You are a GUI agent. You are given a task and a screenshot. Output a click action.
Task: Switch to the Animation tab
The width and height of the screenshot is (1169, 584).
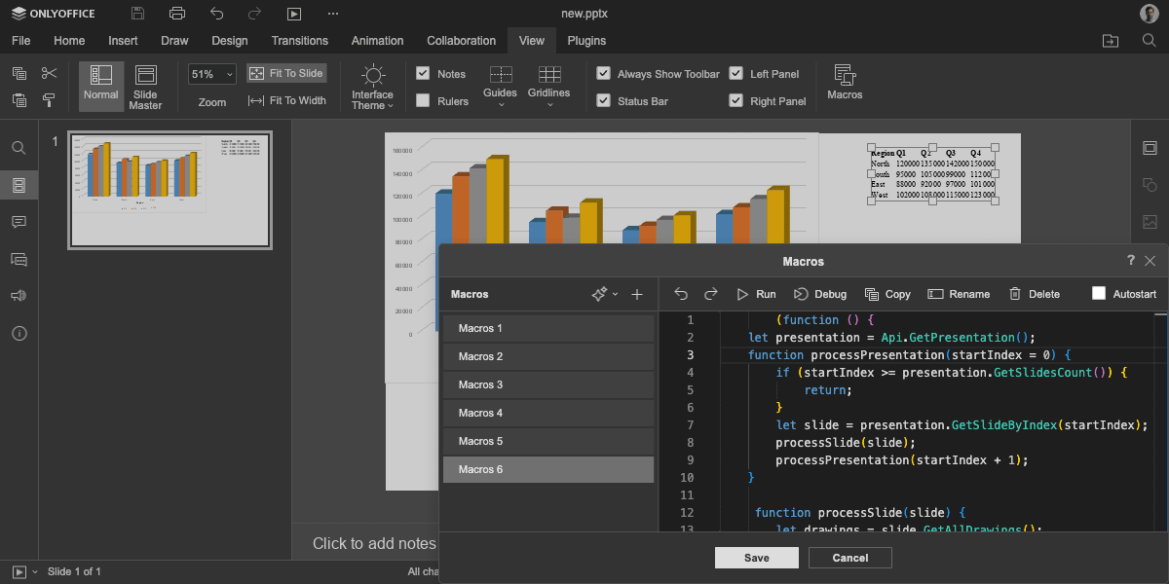(377, 41)
